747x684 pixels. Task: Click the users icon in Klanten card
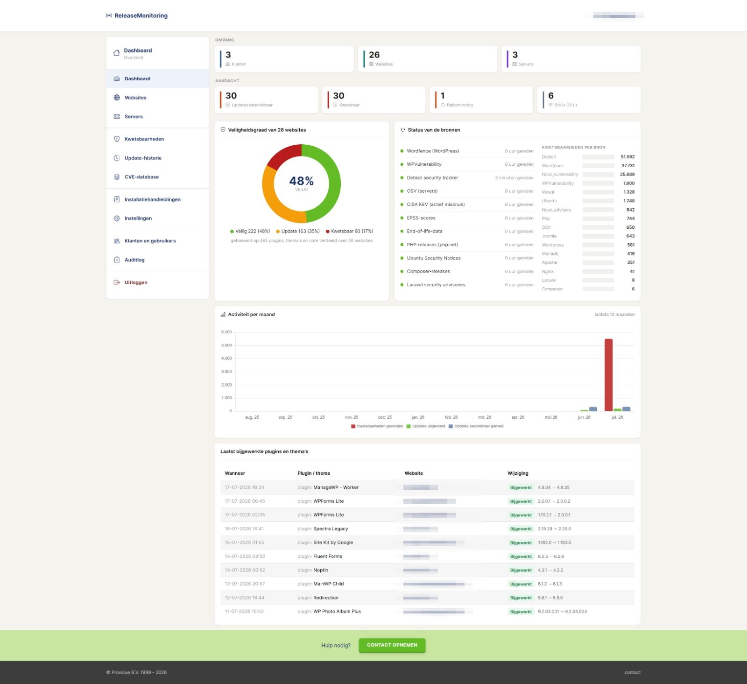[x=228, y=64]
